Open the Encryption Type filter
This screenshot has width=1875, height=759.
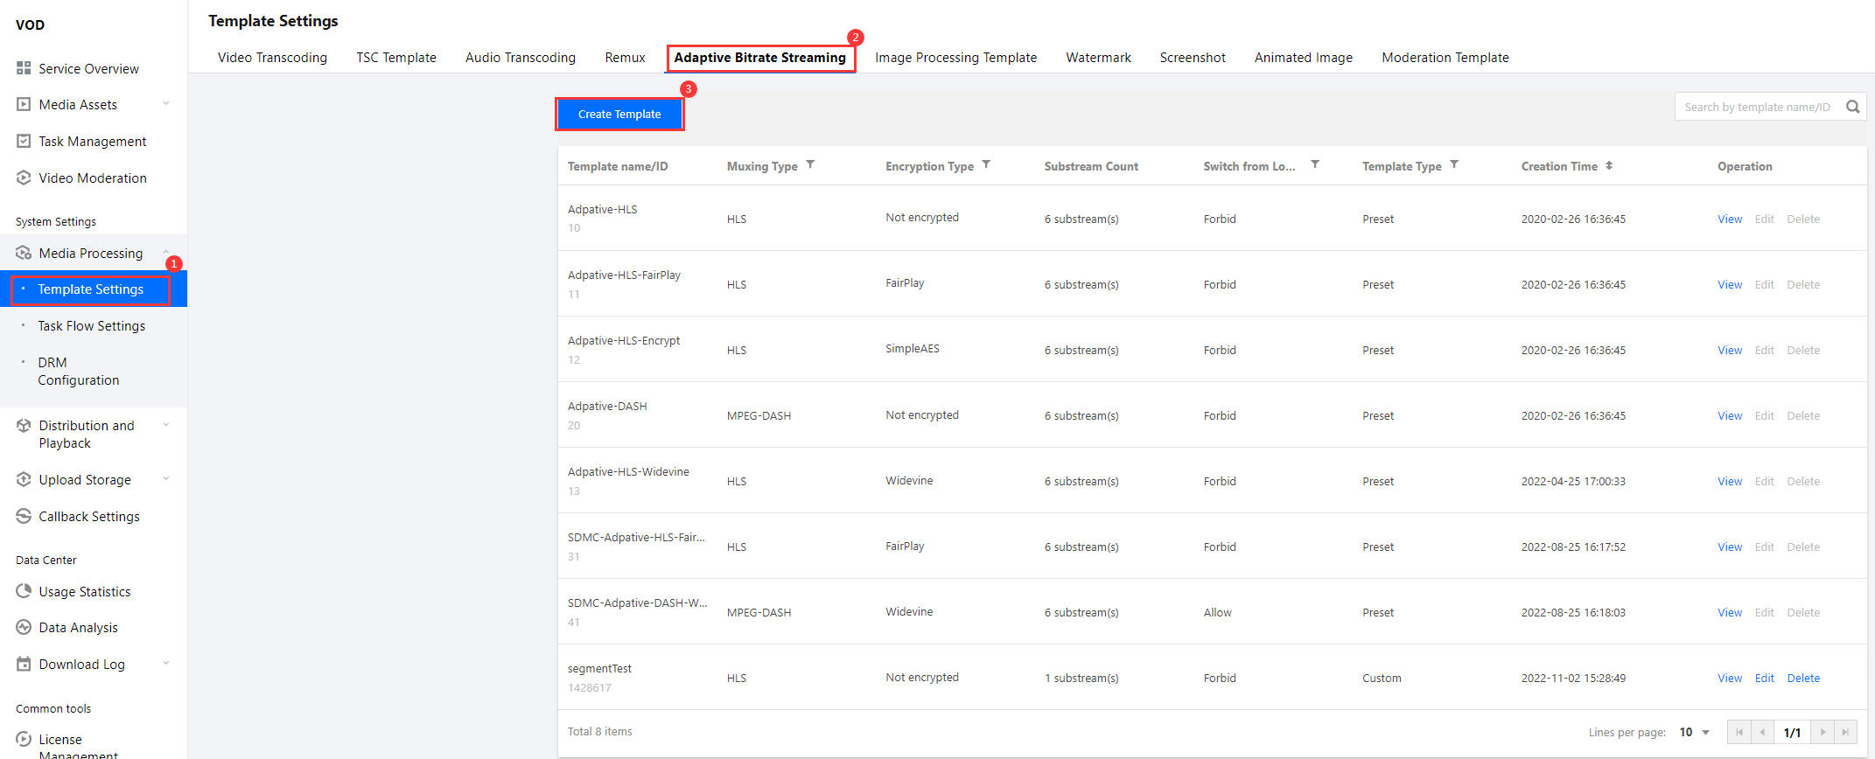[986, 164]
